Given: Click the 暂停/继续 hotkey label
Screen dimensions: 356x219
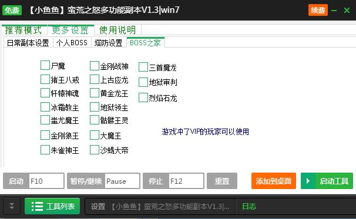Looking at the screenshot, I should pos(86,181).
